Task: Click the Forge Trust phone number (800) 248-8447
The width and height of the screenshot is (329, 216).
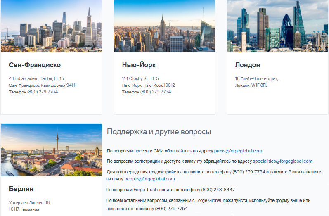Action: [218, 190]
